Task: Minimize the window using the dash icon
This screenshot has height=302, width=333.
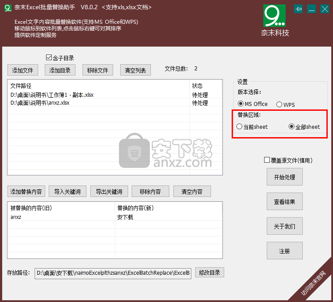Action: click(x=312, y=9)
